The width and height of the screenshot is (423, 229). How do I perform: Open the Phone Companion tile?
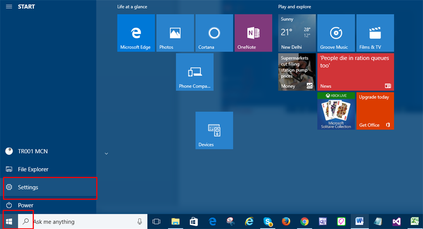point(195,72)
